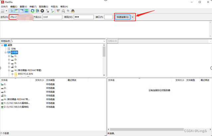Open the Site Manager icon
Screen dimensions: 212x136
3,11
